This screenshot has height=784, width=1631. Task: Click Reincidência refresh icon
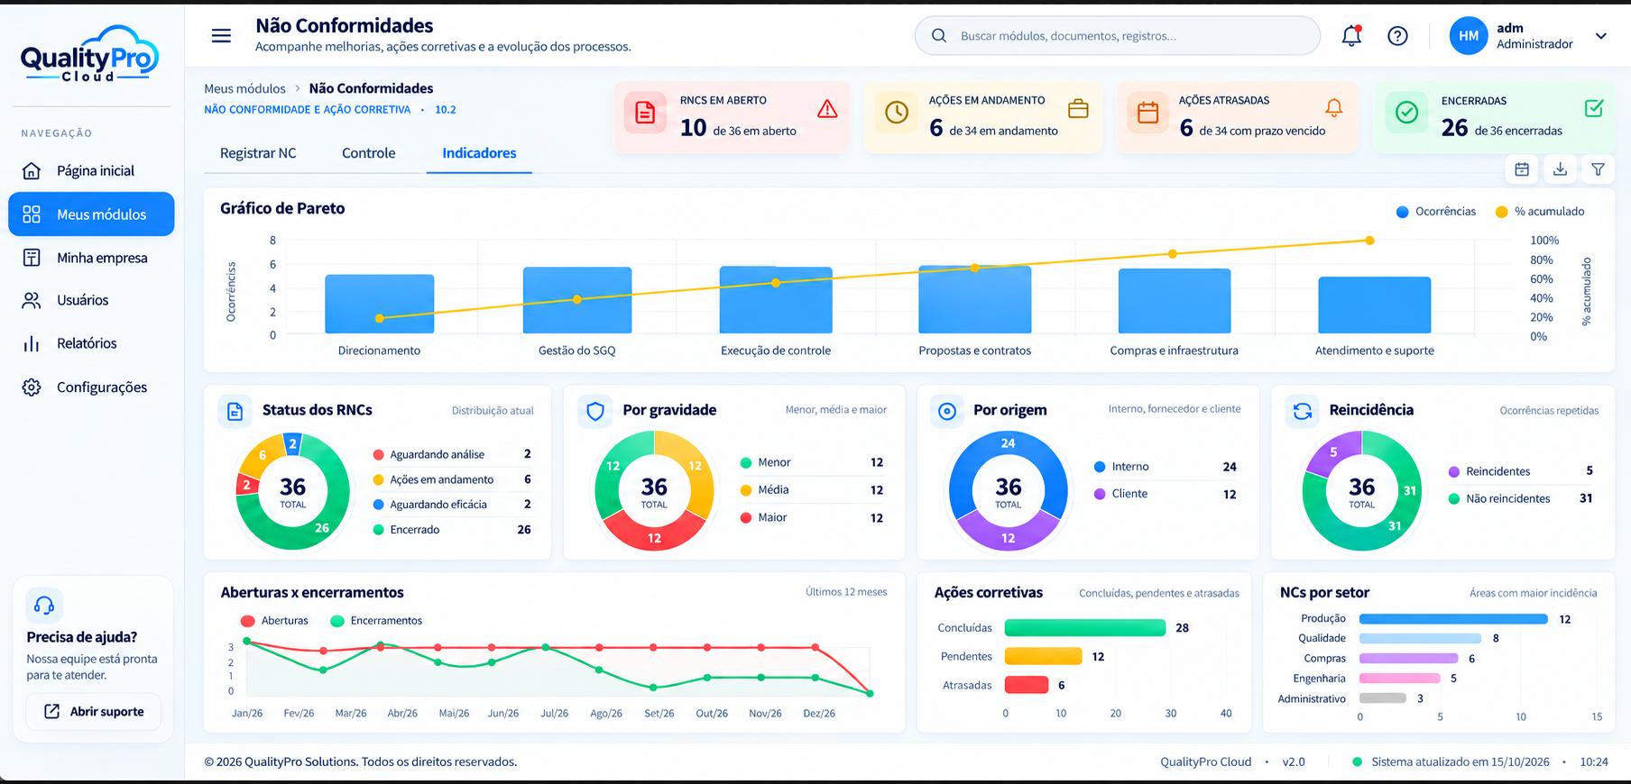coord(1303,411)
